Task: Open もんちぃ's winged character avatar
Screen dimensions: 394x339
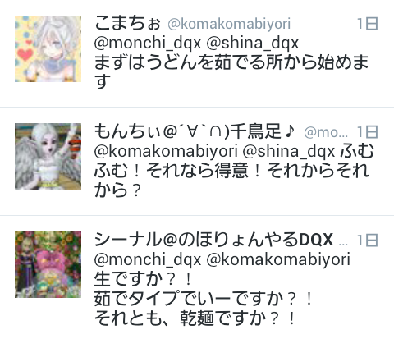Action: coord(48,156)
